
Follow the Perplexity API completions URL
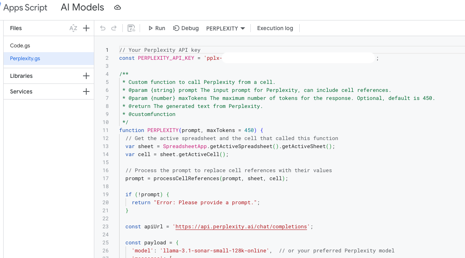[x=241, y=226]
